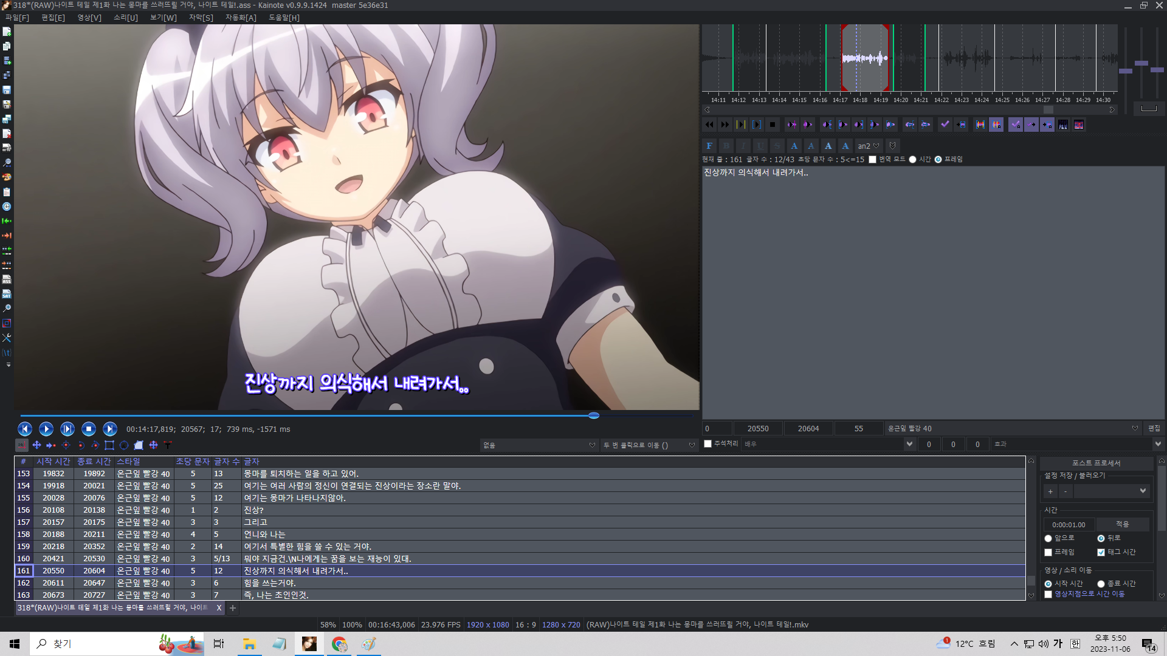Open settings preset dropdown in 포스트 프로세서
Viewport: 1167px width, 656px height.
click(1112, 491)
